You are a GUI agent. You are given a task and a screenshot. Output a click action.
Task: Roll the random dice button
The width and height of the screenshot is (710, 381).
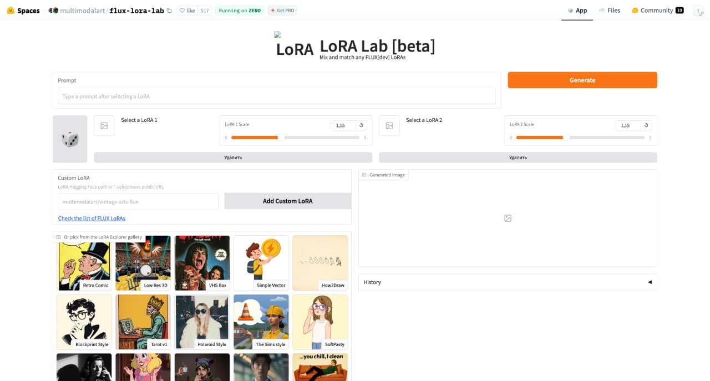coord(70,139)
